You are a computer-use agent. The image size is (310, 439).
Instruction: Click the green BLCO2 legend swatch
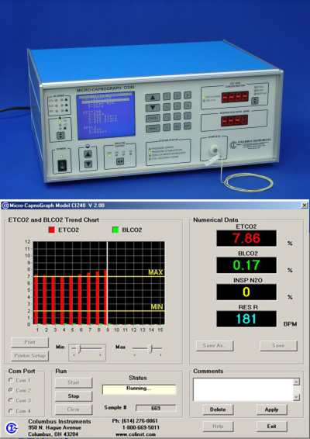(x=115, y=230)
